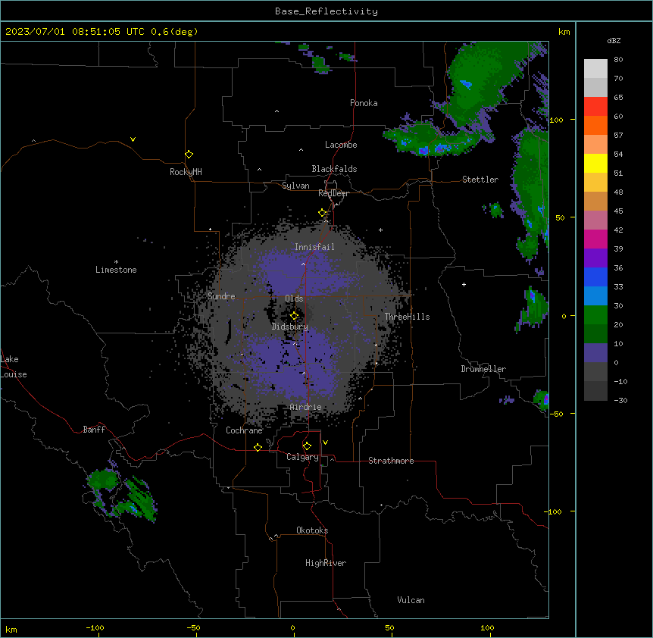Image resolution: width=653 pixels, height=638 pixels.
Task: Click the Sylvan label
Action: pos(295,186)
